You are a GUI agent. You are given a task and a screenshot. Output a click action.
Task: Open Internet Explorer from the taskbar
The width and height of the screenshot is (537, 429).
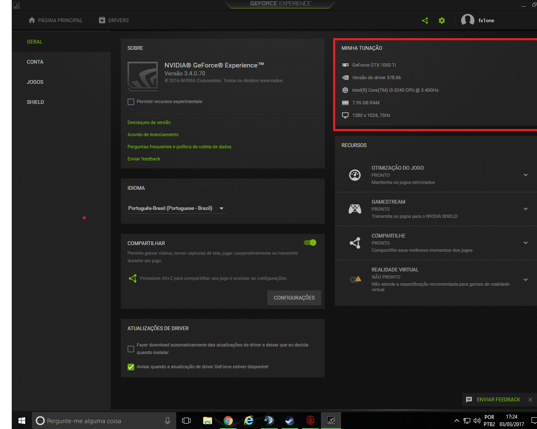(248, 421)
